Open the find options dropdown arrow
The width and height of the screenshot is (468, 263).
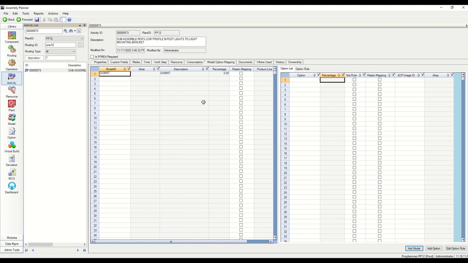tap(75, 31)
